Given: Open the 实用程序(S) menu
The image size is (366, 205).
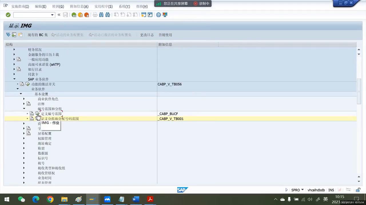Looking at the screenshot, I should 104,6.
